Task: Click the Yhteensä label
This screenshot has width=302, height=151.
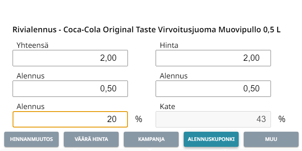Action: tap(32, 45)
